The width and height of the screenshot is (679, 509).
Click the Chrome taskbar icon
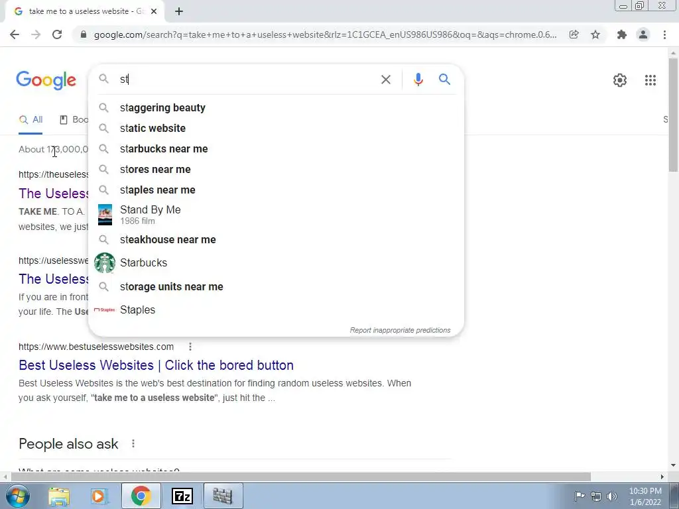(x=141, y=496)
